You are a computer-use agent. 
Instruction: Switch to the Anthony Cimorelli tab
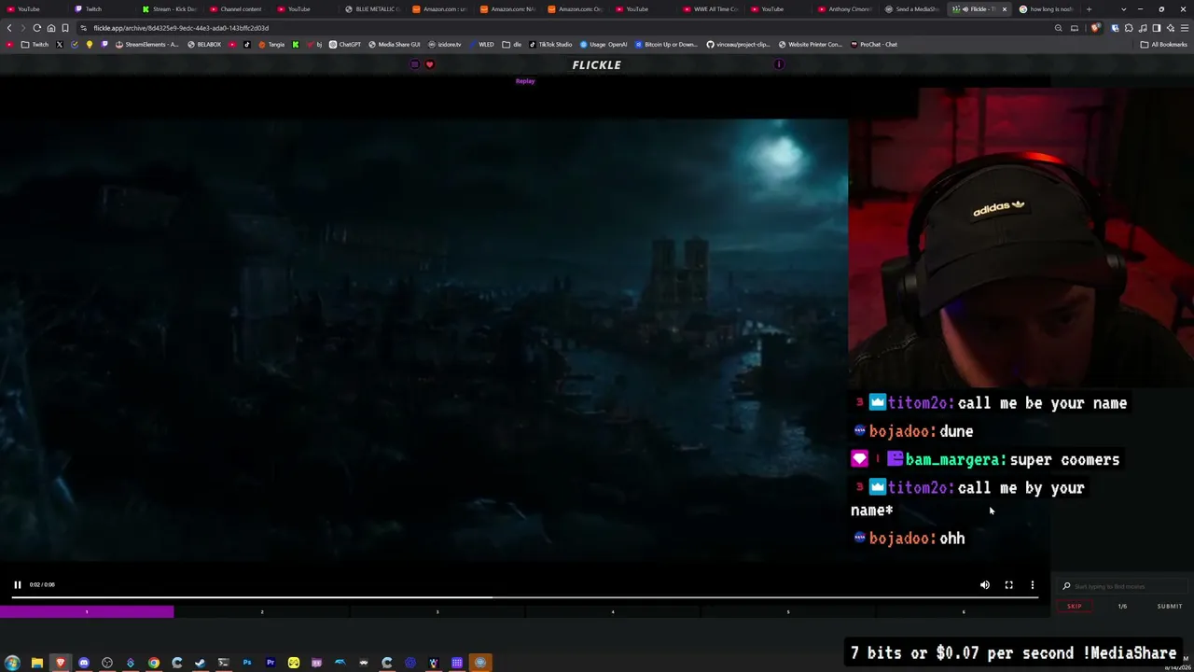click(845, 9)
